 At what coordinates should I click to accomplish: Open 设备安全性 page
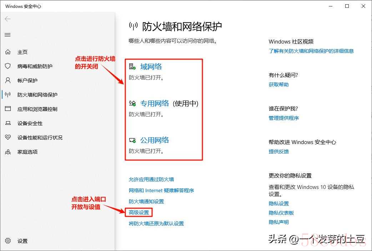[30, 123]
